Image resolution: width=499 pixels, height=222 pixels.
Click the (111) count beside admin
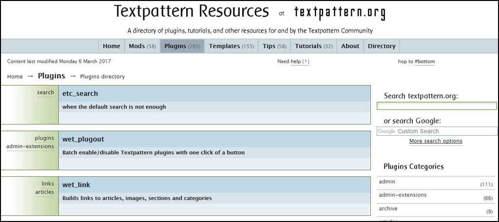486,185
